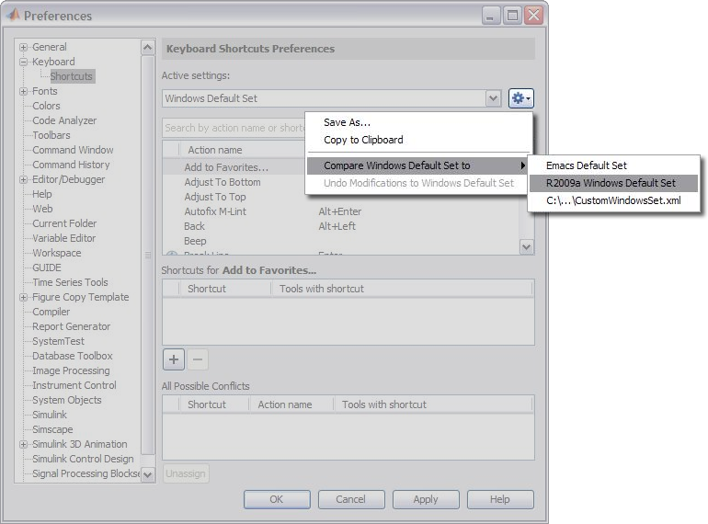Click the search by action name field
This screenshot has height=524, width=708.
click(234, 128)
